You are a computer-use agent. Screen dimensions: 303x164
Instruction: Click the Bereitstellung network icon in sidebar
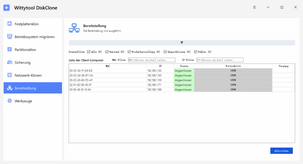(9, 88)
